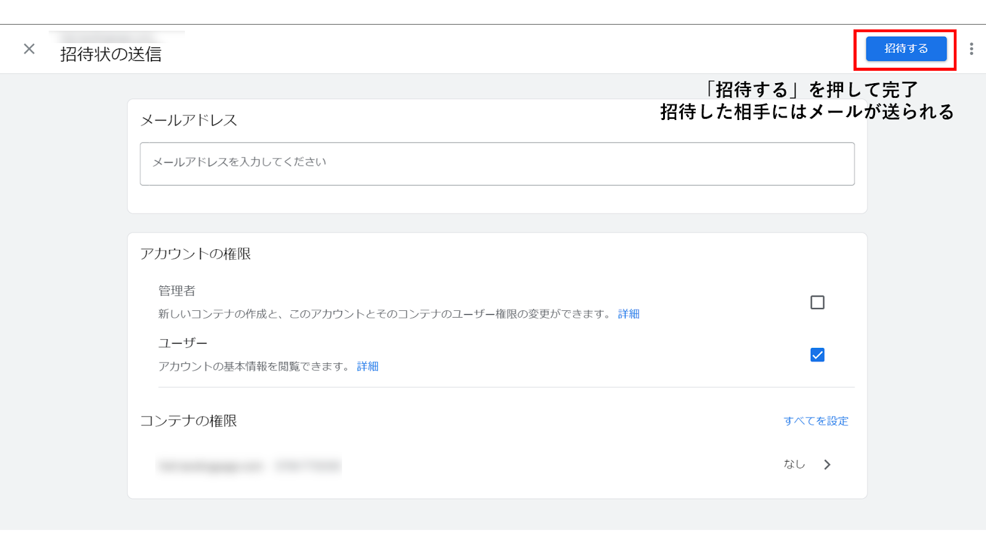Image resolution: width=986 pixels, height=554 pixels.
Task: Open 詳細 link for 管理者 permission
Action: [629, 314]
